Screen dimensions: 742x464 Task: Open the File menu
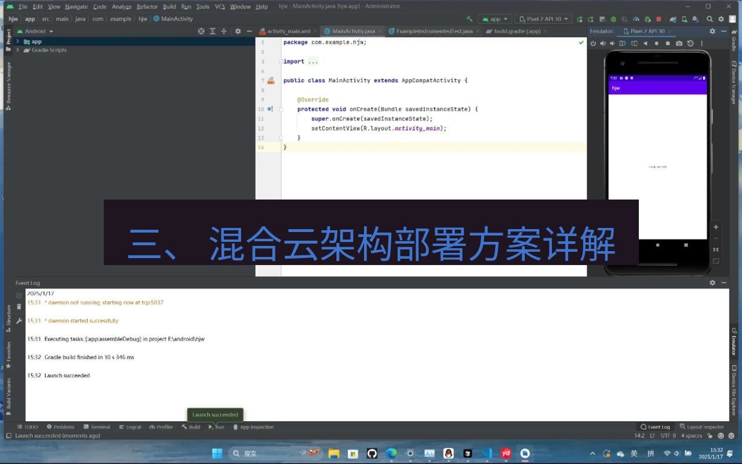pyautogui.click(x=23, y=6)
